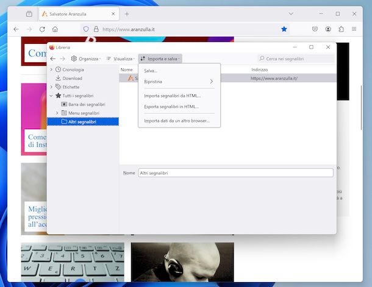Open Firefox View icon beside tabs
This screenshot has height=287, width=372.
[29, 14]
